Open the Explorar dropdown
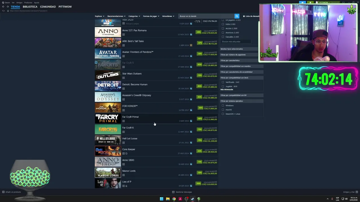The width and height of the screenshot is (360, 202). pos(100,16)
